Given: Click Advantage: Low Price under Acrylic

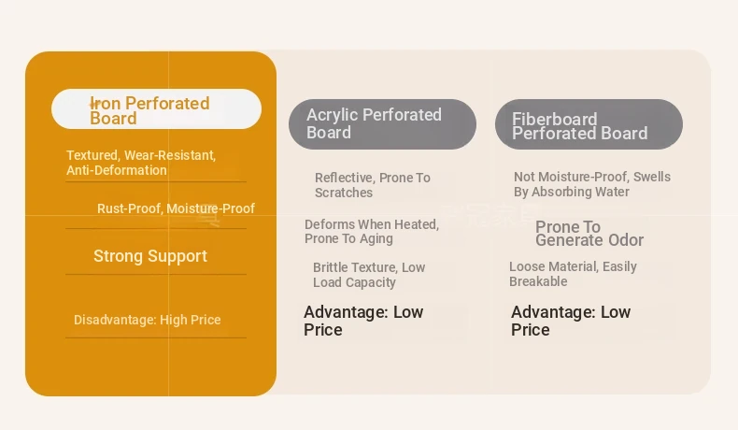Looking at the screenshot, I should pos(363,321).
